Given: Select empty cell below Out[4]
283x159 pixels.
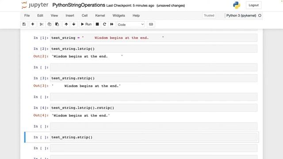Looking at the screenshot, I should tap(153, 126).
